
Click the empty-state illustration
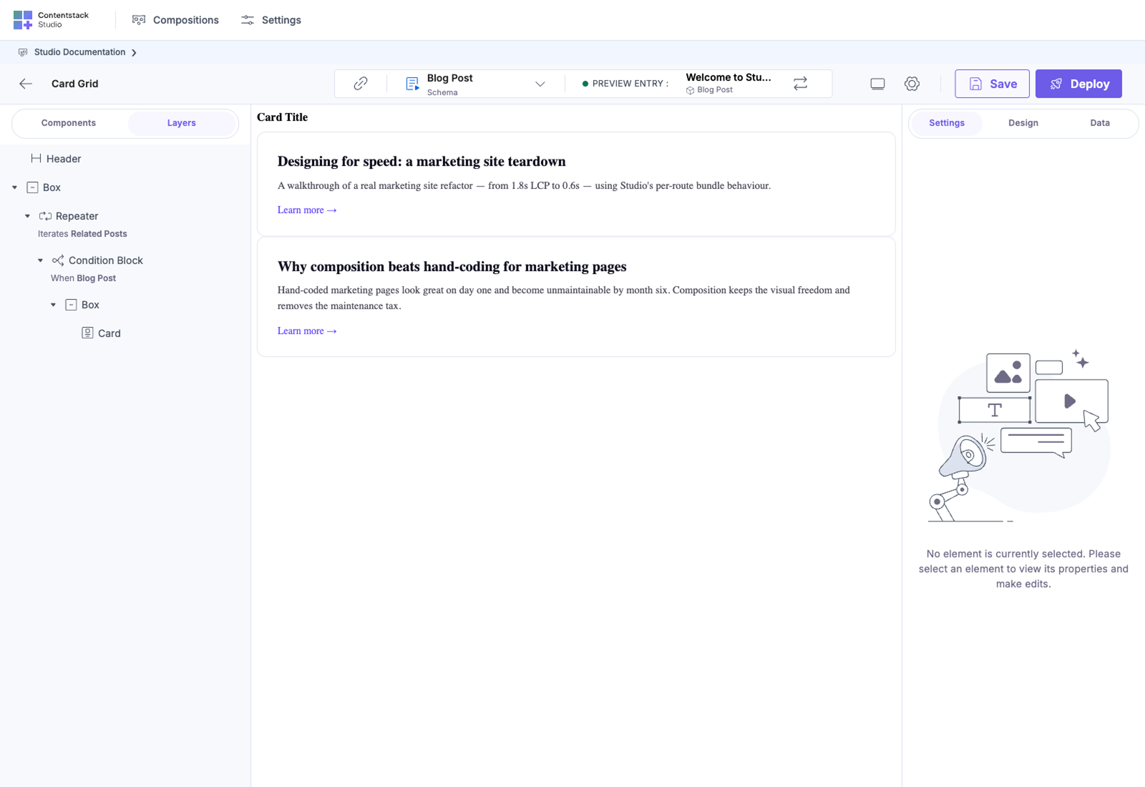pyautogui.click(x=1019, y=436)
